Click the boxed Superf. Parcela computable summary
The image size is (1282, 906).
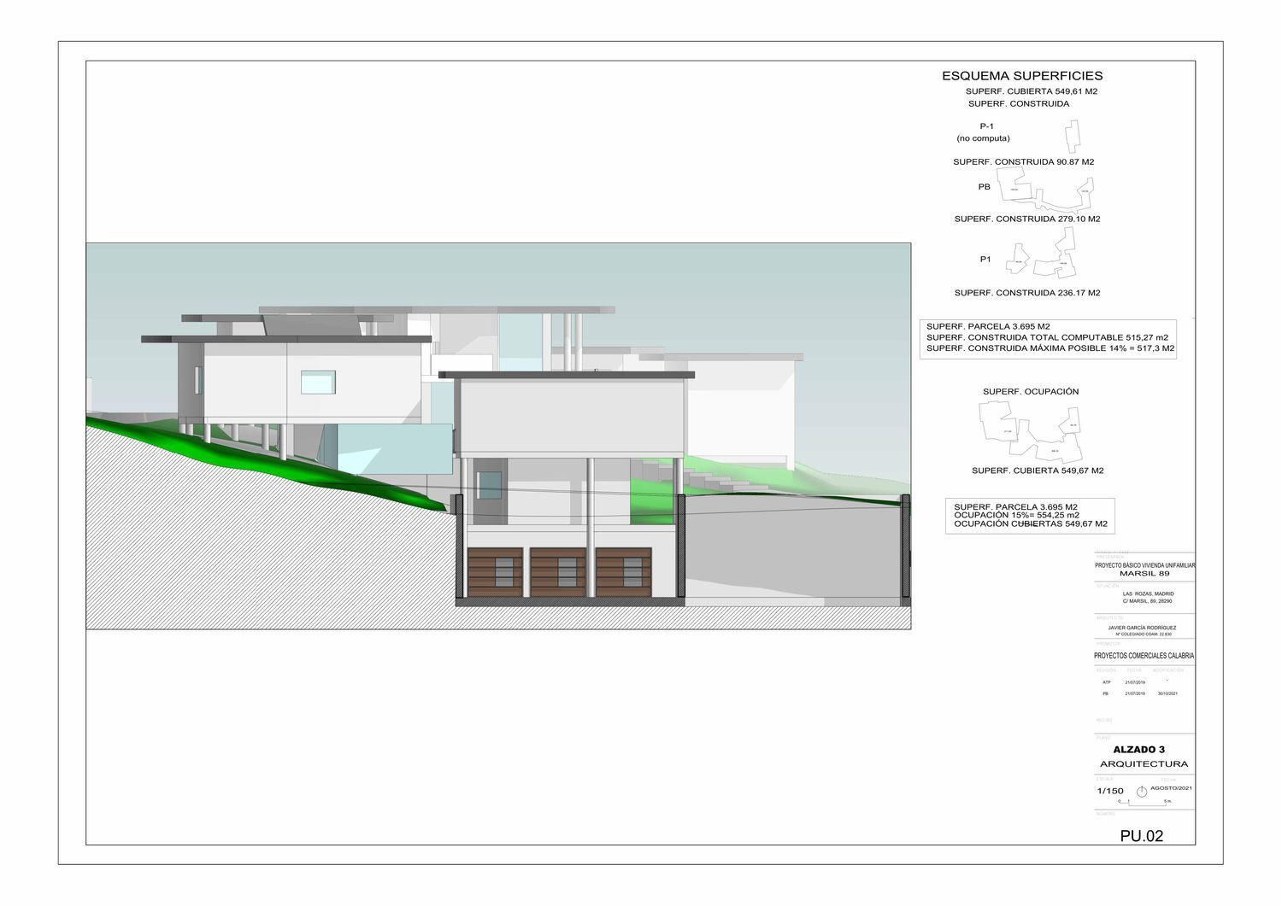1047,337
